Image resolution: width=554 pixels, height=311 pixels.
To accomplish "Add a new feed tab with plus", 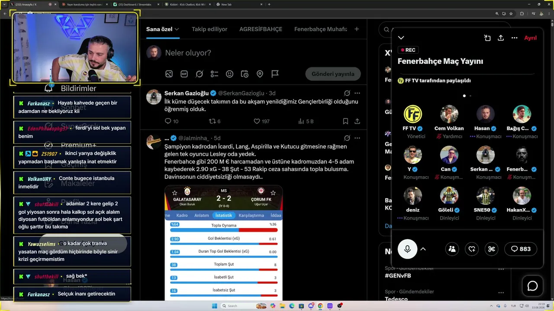I will pos(357,29).
